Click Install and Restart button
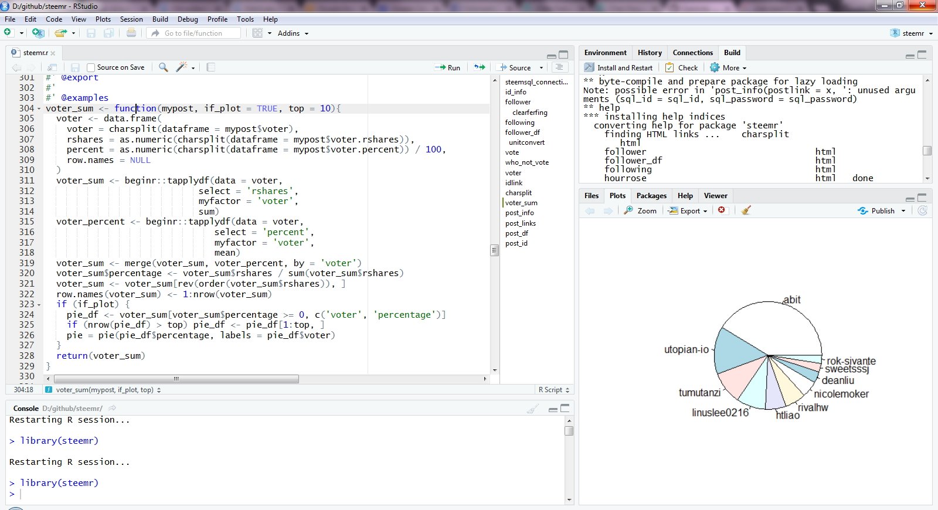This screenshot has height=510, width=938. tap(619, 67)
